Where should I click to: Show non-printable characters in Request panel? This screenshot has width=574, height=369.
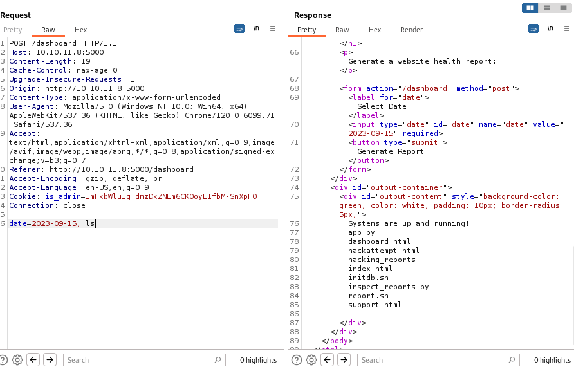(x=256, y=28)
